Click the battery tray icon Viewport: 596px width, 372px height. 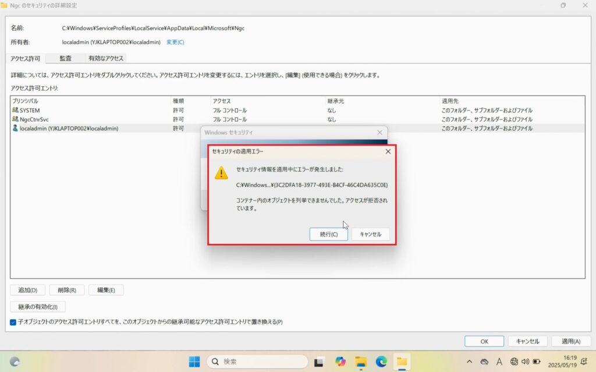[537, 362]
